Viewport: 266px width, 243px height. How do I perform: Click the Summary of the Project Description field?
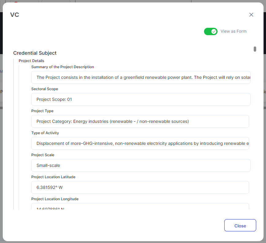tap(141, 77)
